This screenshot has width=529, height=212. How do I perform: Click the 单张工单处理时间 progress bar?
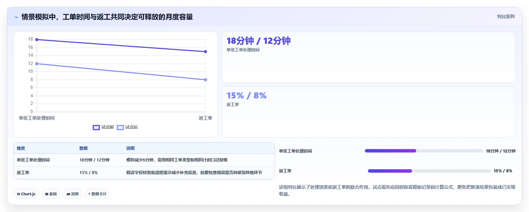coord(424,151)
